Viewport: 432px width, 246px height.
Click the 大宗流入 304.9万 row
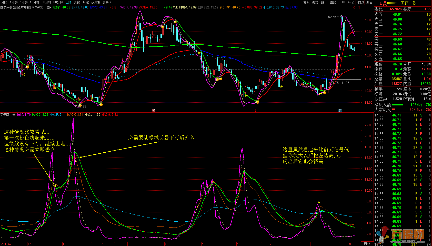click(403, 110)
